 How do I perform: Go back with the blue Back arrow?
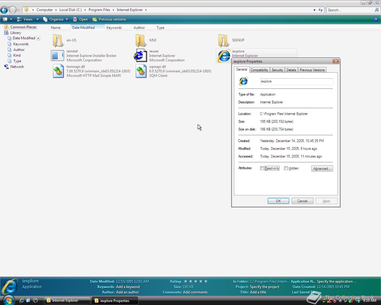[x=4, y=10]
